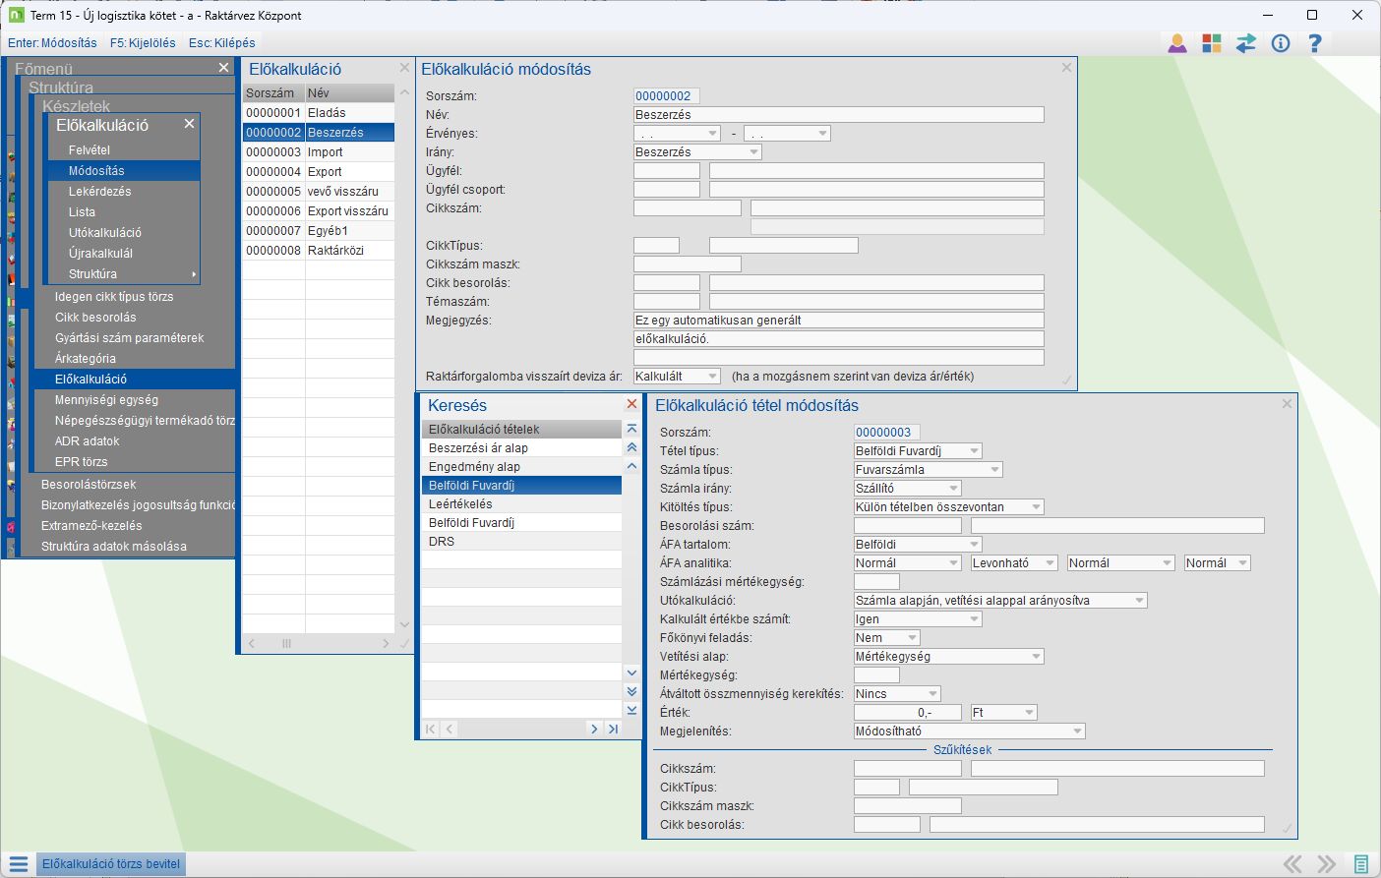Open the Vetítési alap dropdown

[x=1036, y=657]
